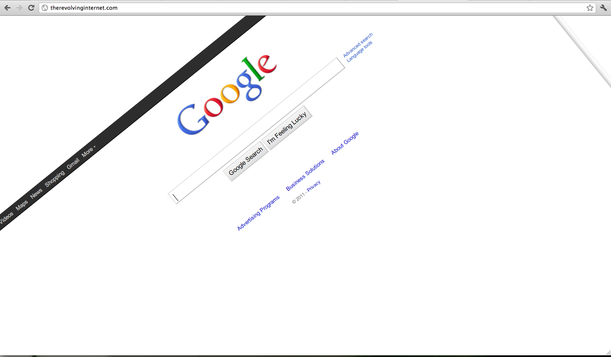Select Shopping in the navigation bar
This screenshot has width=611, height=357.
[x=55, y=178]
